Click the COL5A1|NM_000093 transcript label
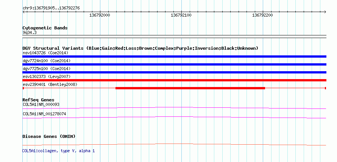The width and height of the screenshot is (337, 162). pyautogui.click(x=41, y=104)
